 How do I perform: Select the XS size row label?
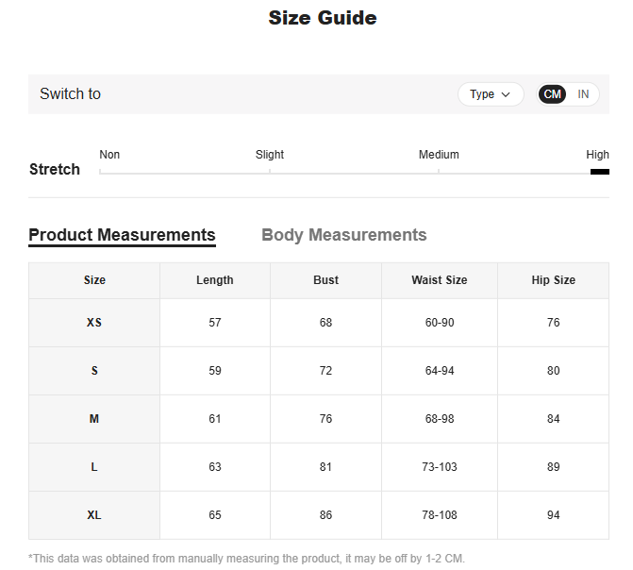94,323
